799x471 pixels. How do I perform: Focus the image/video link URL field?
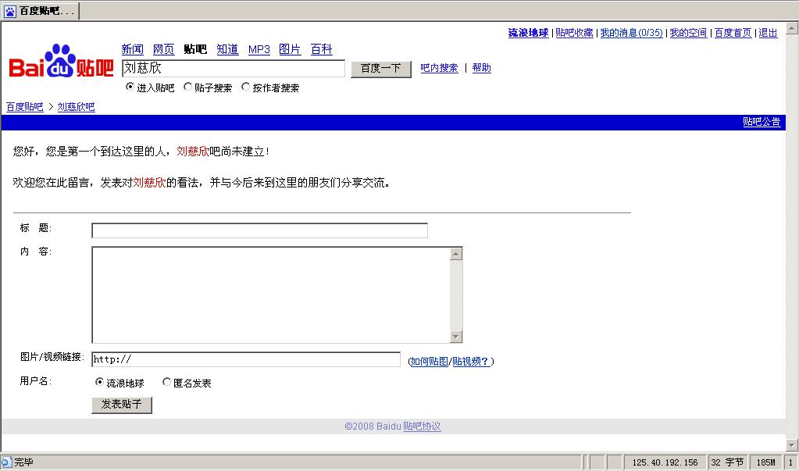point(246,359)
